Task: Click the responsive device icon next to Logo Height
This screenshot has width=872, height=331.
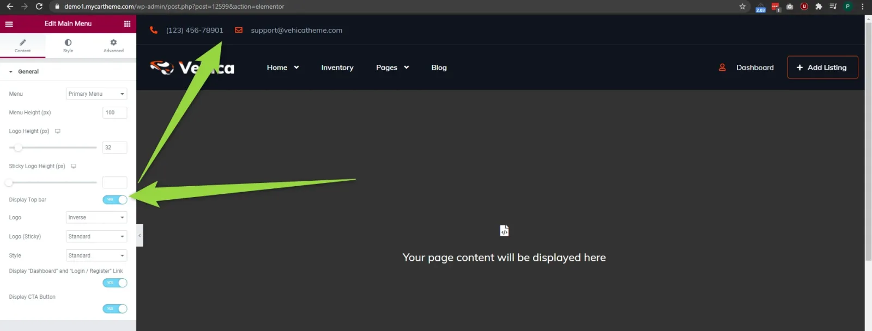Action: 58,131
